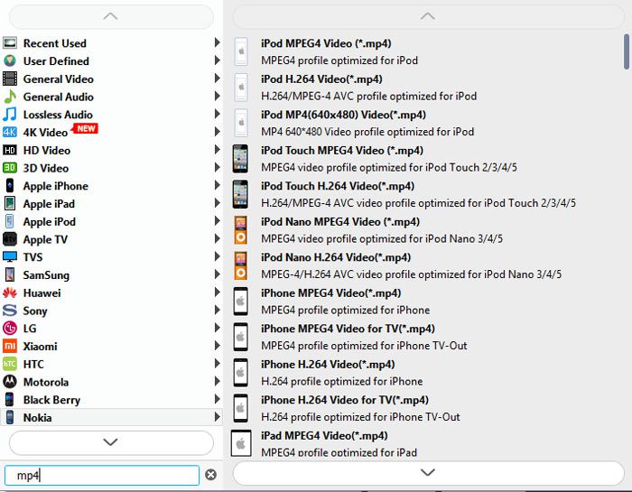Select iPhone MPEG4 Video for TV(*.mp4) profile
The image size is (632, 492).
427,337
